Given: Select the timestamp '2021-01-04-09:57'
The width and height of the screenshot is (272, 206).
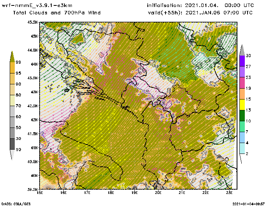Looking at the screenshot, I should 249,204.
